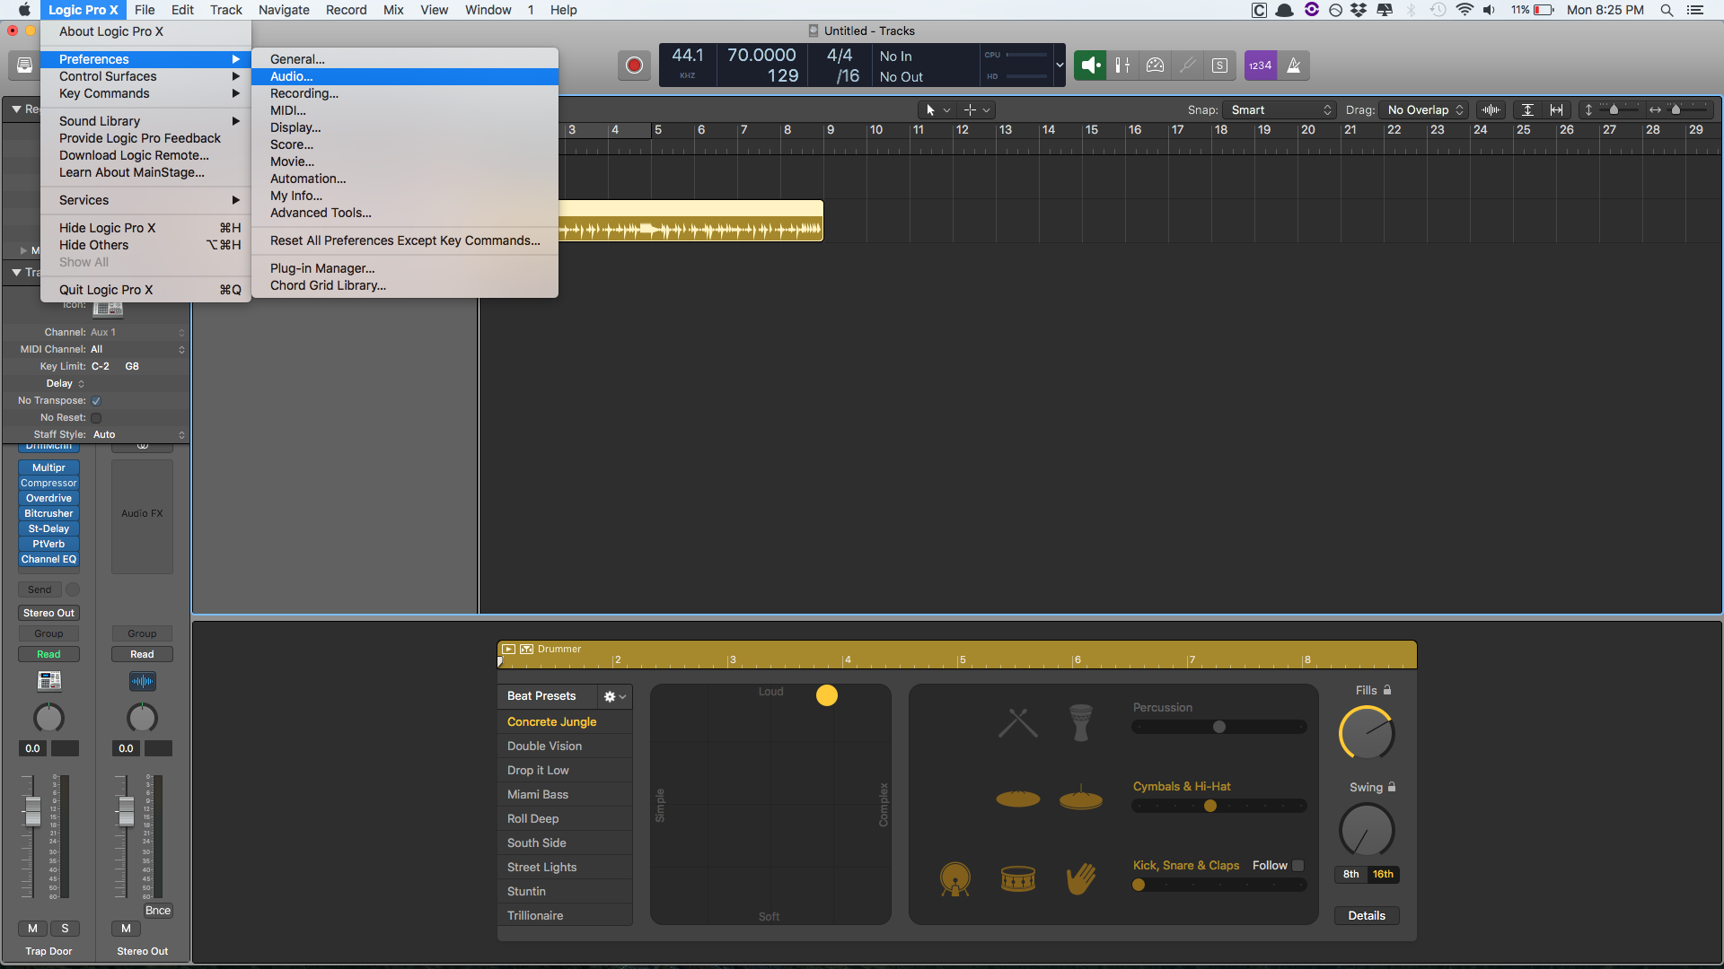Open the LCD display mode dropdown arrow
Viewport: 1724px width, 969px height.
1060,65
